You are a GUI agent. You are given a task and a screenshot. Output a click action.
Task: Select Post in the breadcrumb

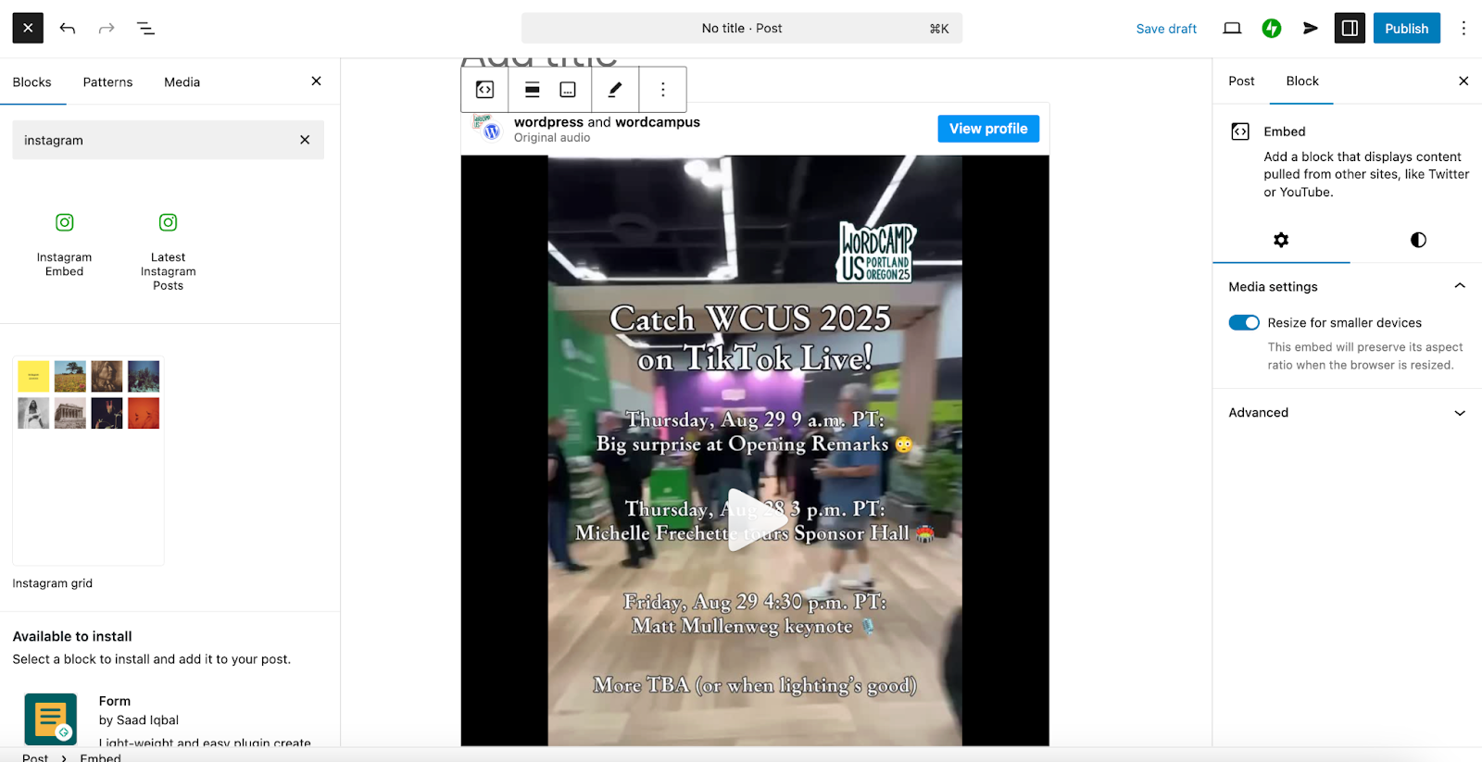pos(35,757)
